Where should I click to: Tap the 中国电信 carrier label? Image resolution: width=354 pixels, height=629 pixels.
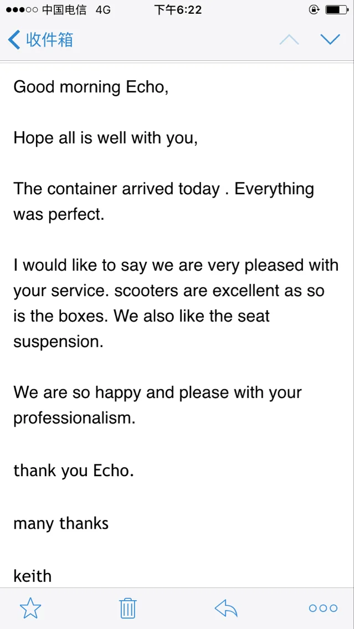point(64,10)
